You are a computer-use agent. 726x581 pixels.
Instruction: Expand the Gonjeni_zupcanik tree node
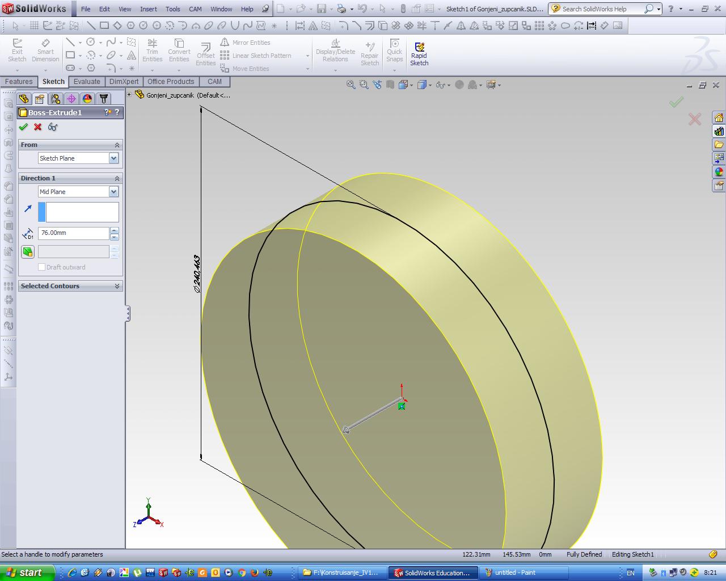click(x=129, y=95)
